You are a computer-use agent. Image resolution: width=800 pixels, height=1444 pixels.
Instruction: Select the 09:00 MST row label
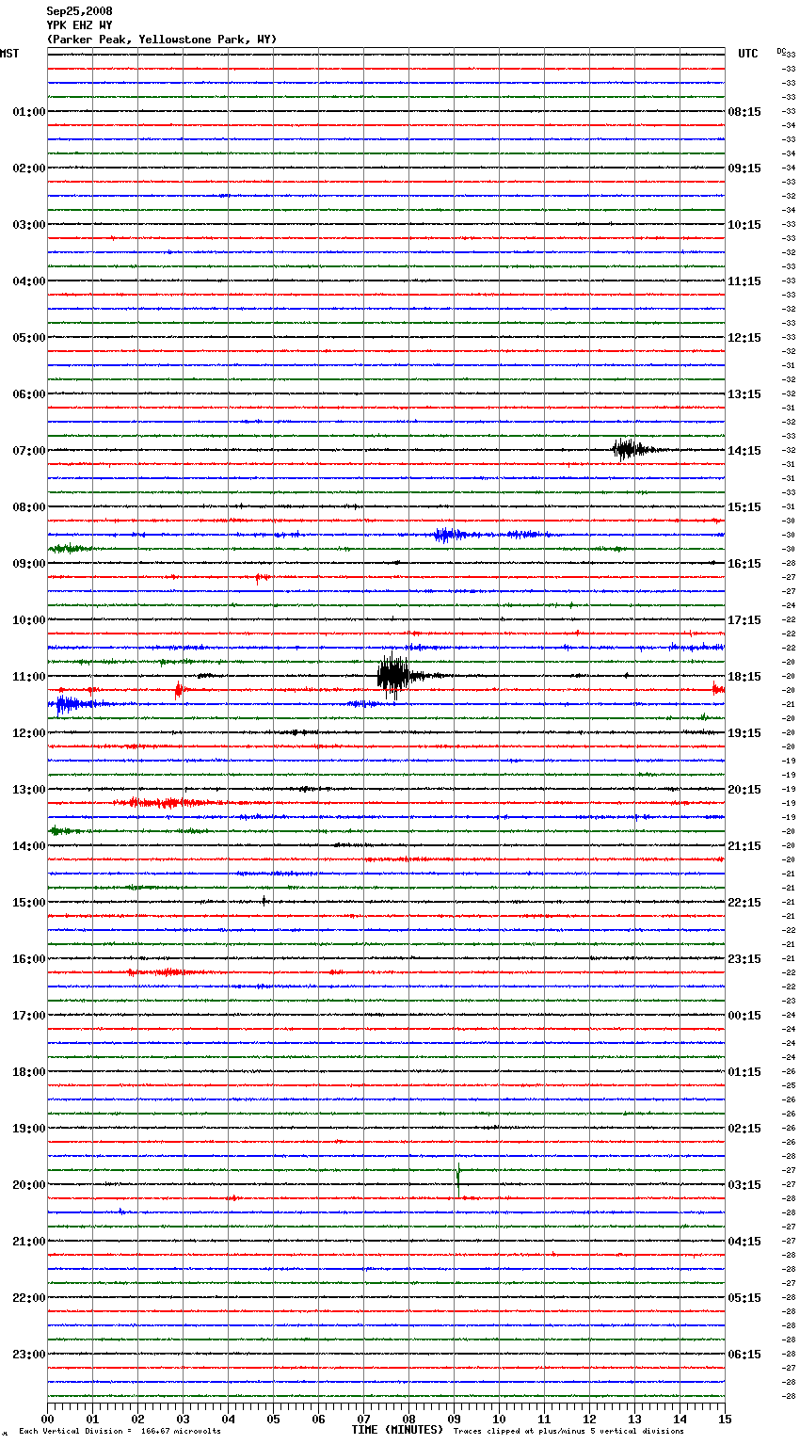(28, 564)
